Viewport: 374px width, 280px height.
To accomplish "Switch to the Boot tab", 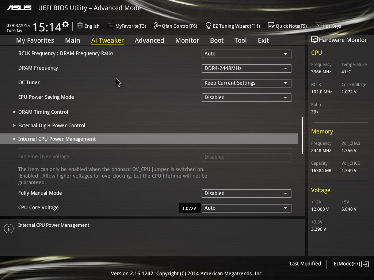I will pyautogui.click(x=217, y=40).
